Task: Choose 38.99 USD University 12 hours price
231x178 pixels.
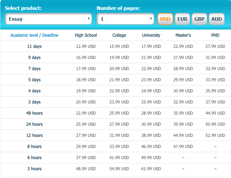Action: [x=151, y=135]
